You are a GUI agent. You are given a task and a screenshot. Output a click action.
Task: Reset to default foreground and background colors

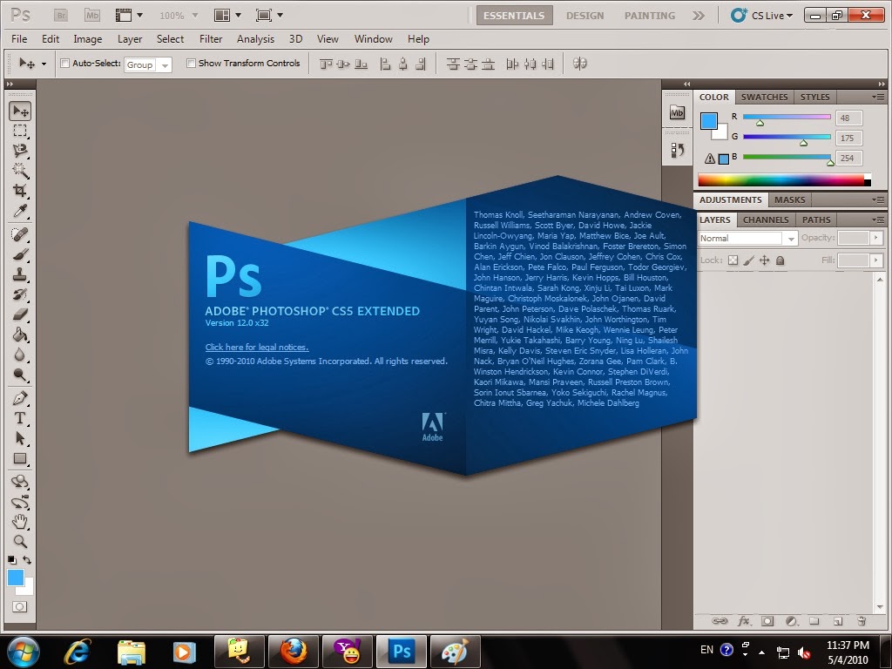click(x=12, y=560)
